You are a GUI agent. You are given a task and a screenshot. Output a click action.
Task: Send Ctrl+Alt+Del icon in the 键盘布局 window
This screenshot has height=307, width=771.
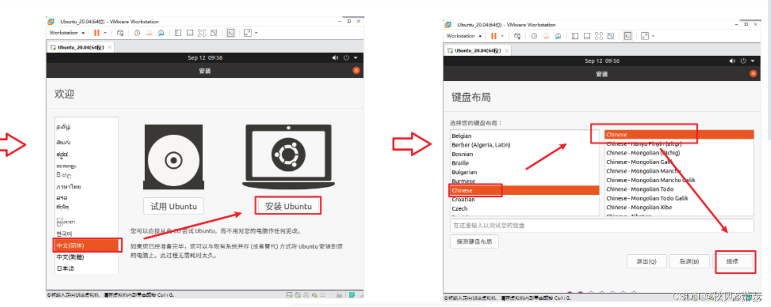click(517, 36)
